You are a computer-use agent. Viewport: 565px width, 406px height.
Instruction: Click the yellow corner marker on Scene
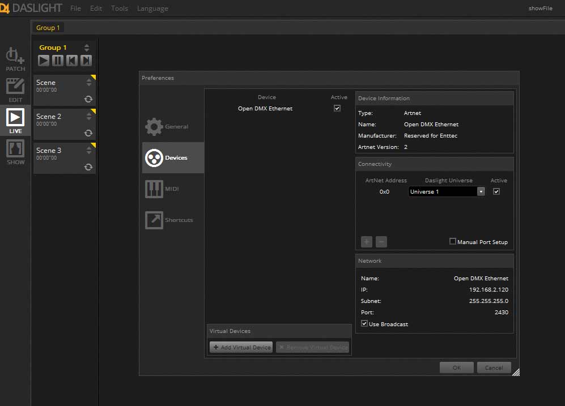coord(94,77)
